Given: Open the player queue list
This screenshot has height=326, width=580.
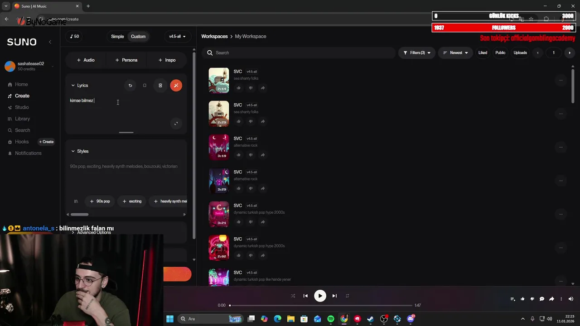Looking at the screenshot, I should [x=512, y=299].
